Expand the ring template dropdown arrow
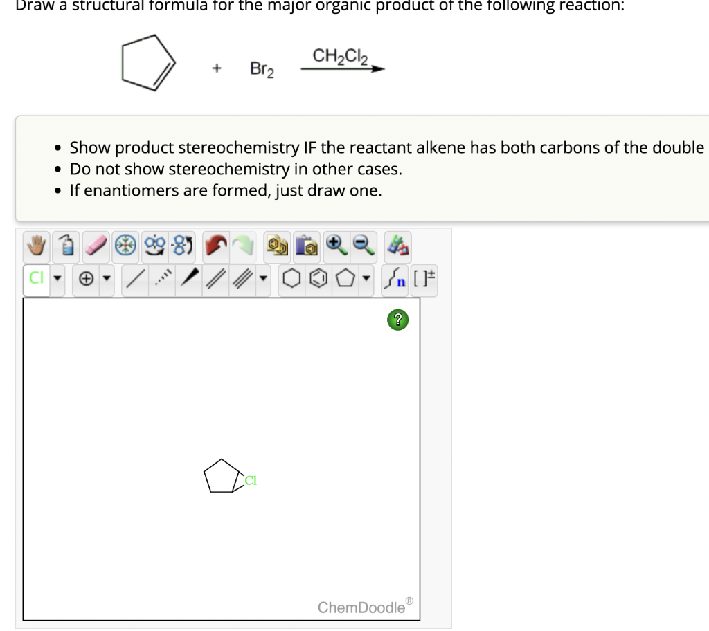Image resolution: width=709 pixels, height=631 pixels. tap(365, 278)
